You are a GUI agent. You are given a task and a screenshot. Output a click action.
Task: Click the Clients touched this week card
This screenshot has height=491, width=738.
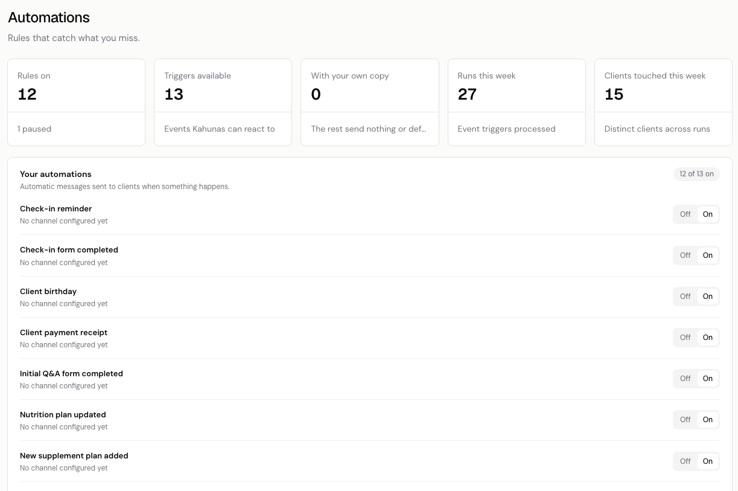[663, 102]
